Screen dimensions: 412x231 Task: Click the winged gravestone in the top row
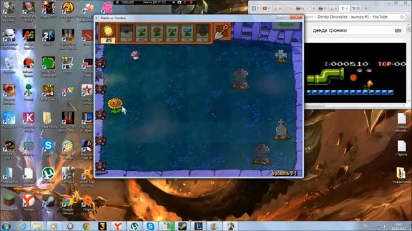281,56
